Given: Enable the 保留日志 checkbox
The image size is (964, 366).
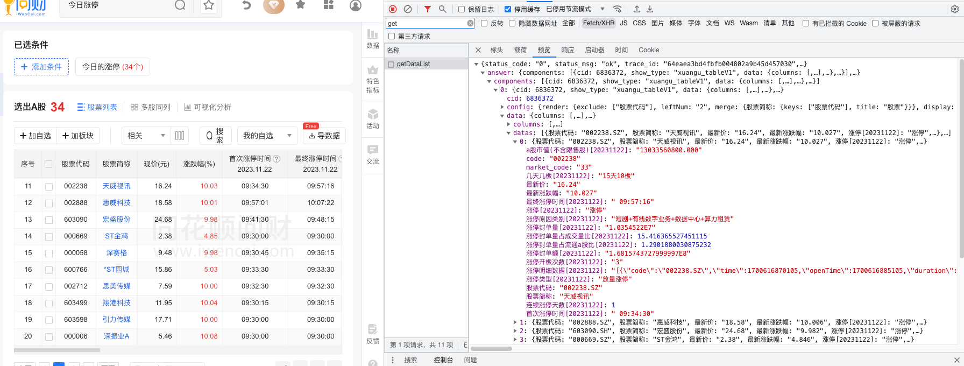Looking at the screenshot, I should coord(462,9).
